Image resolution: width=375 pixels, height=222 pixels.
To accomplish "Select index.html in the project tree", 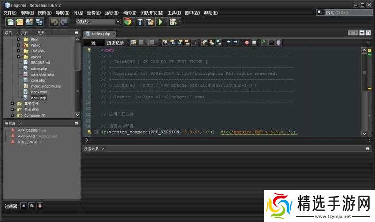I will [38, 92].
